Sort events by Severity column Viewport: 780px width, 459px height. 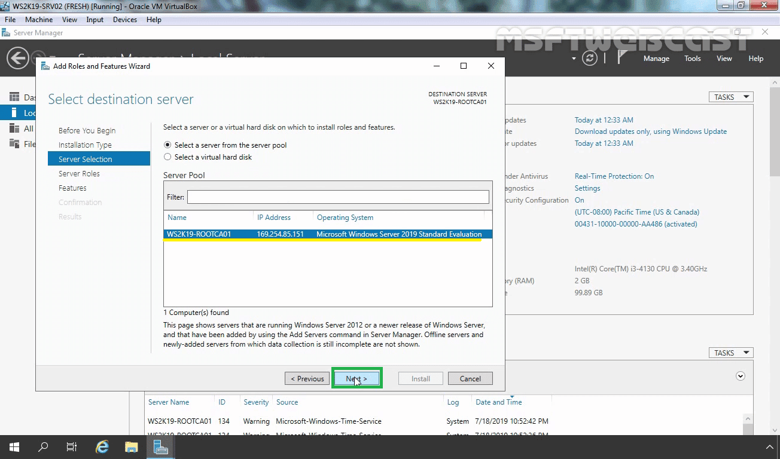tap(256, 402)
